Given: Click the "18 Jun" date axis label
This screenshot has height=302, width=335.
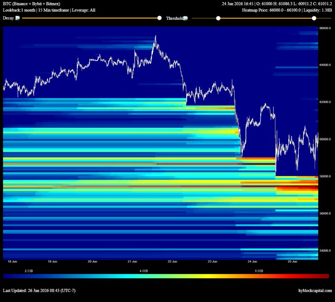Looking at the screenshot, I should click(x=12, y=262).
